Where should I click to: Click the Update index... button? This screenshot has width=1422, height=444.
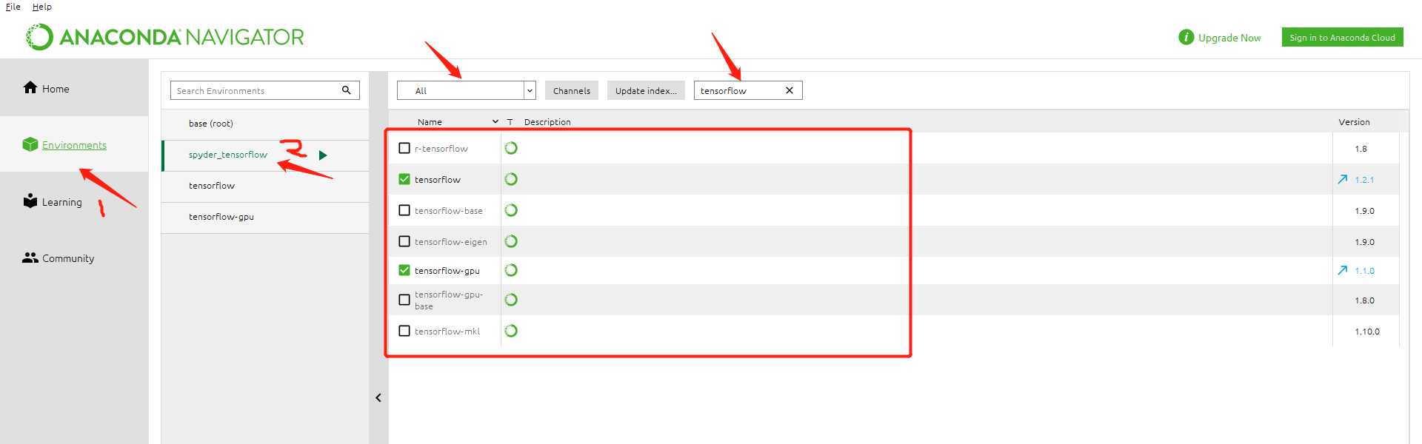pyautogui.click(x=646, y=90)
